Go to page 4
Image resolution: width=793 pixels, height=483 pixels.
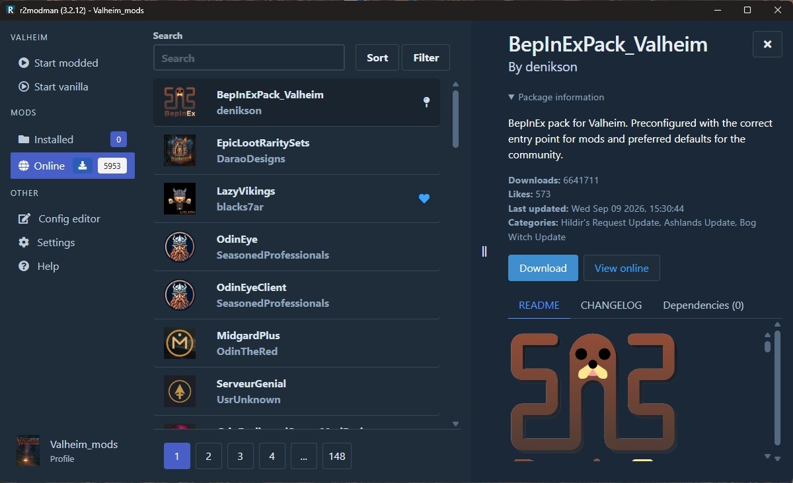tap(272, 456)
